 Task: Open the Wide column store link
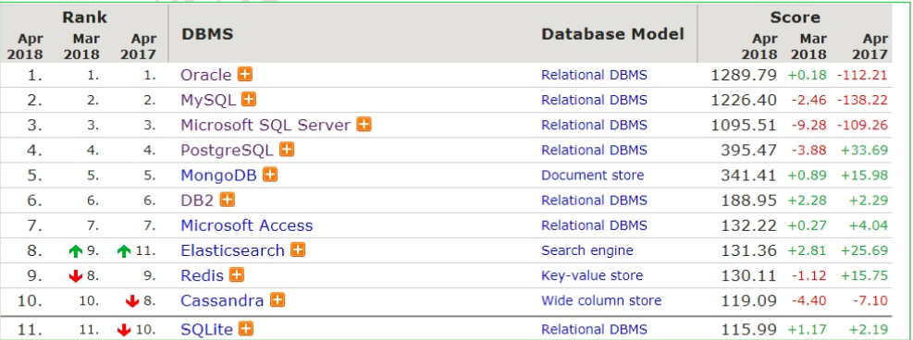(x=601, y=300)
